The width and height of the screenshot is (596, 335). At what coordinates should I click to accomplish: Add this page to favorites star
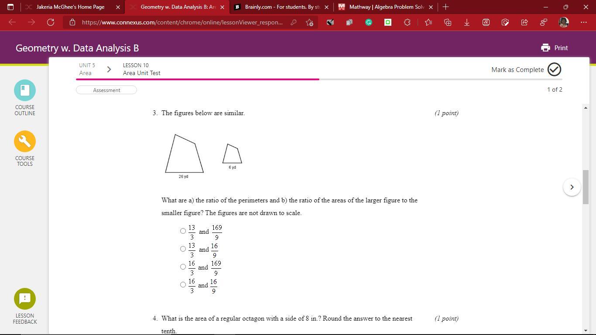(x=309, y=22)
